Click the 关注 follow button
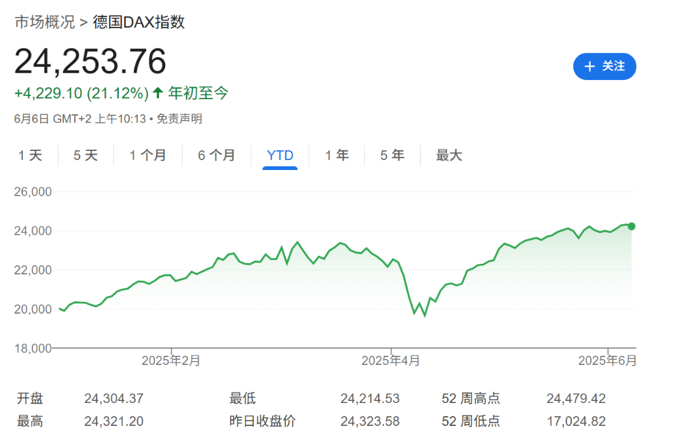 coord(605,66)
